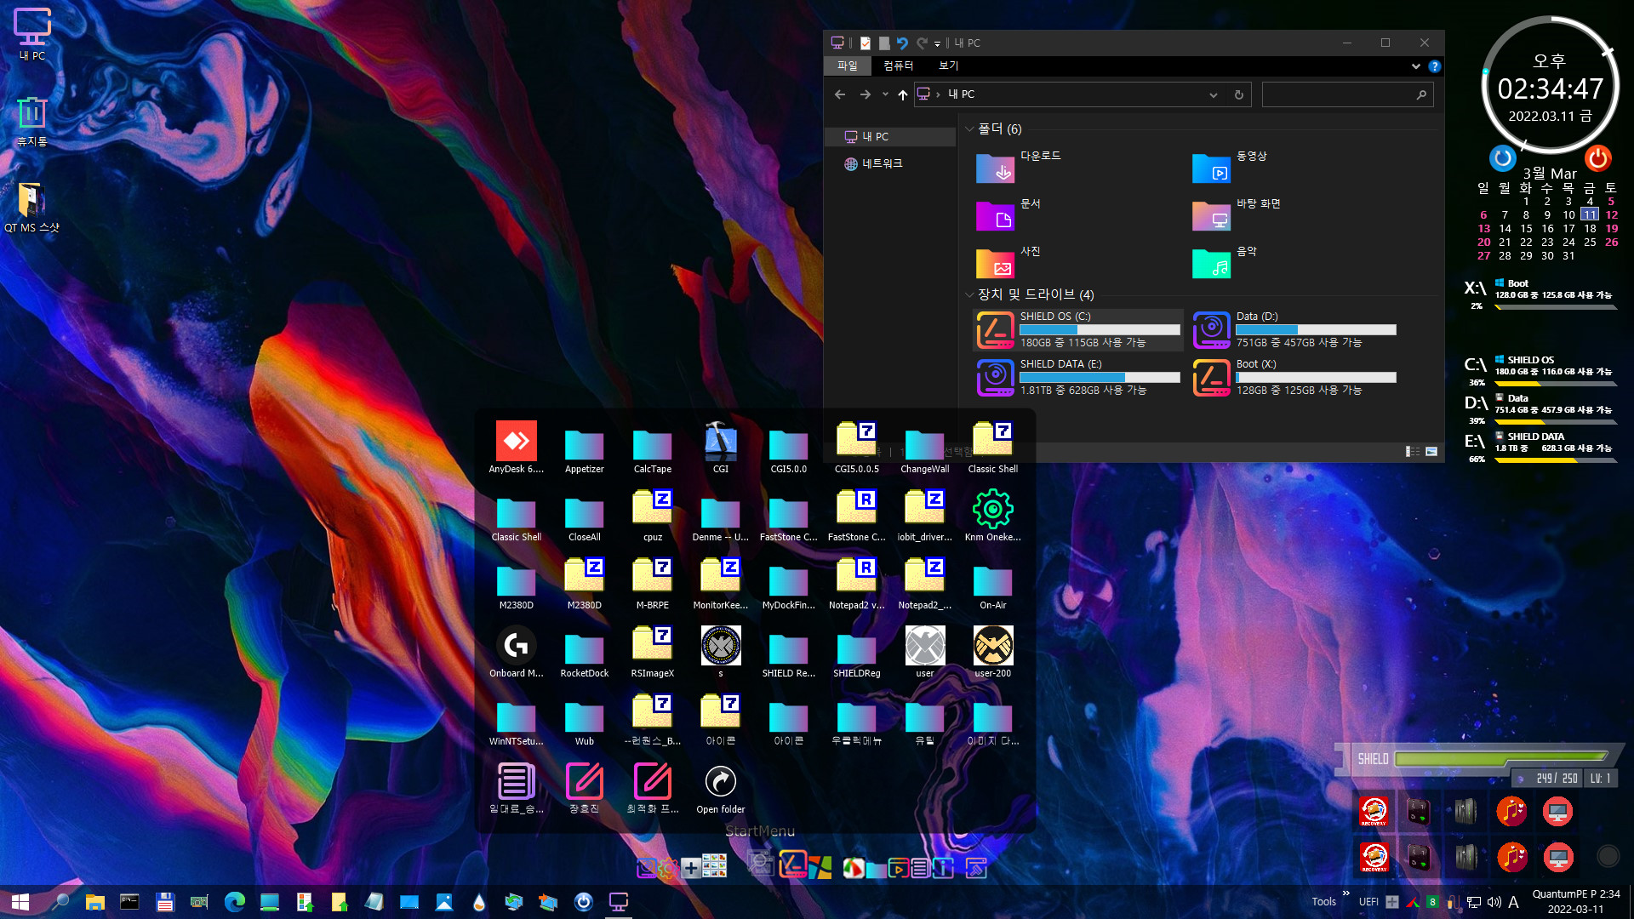Open the 파일 ribbon tab
The image size is (1634, 919).
[847, 66]
